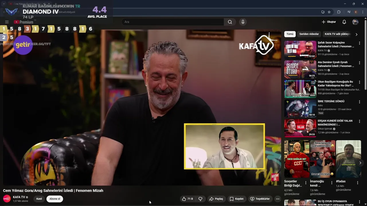Send thanks via Teşekkürler button
Viewport: 367px width, 206px height.
point(260,199)
